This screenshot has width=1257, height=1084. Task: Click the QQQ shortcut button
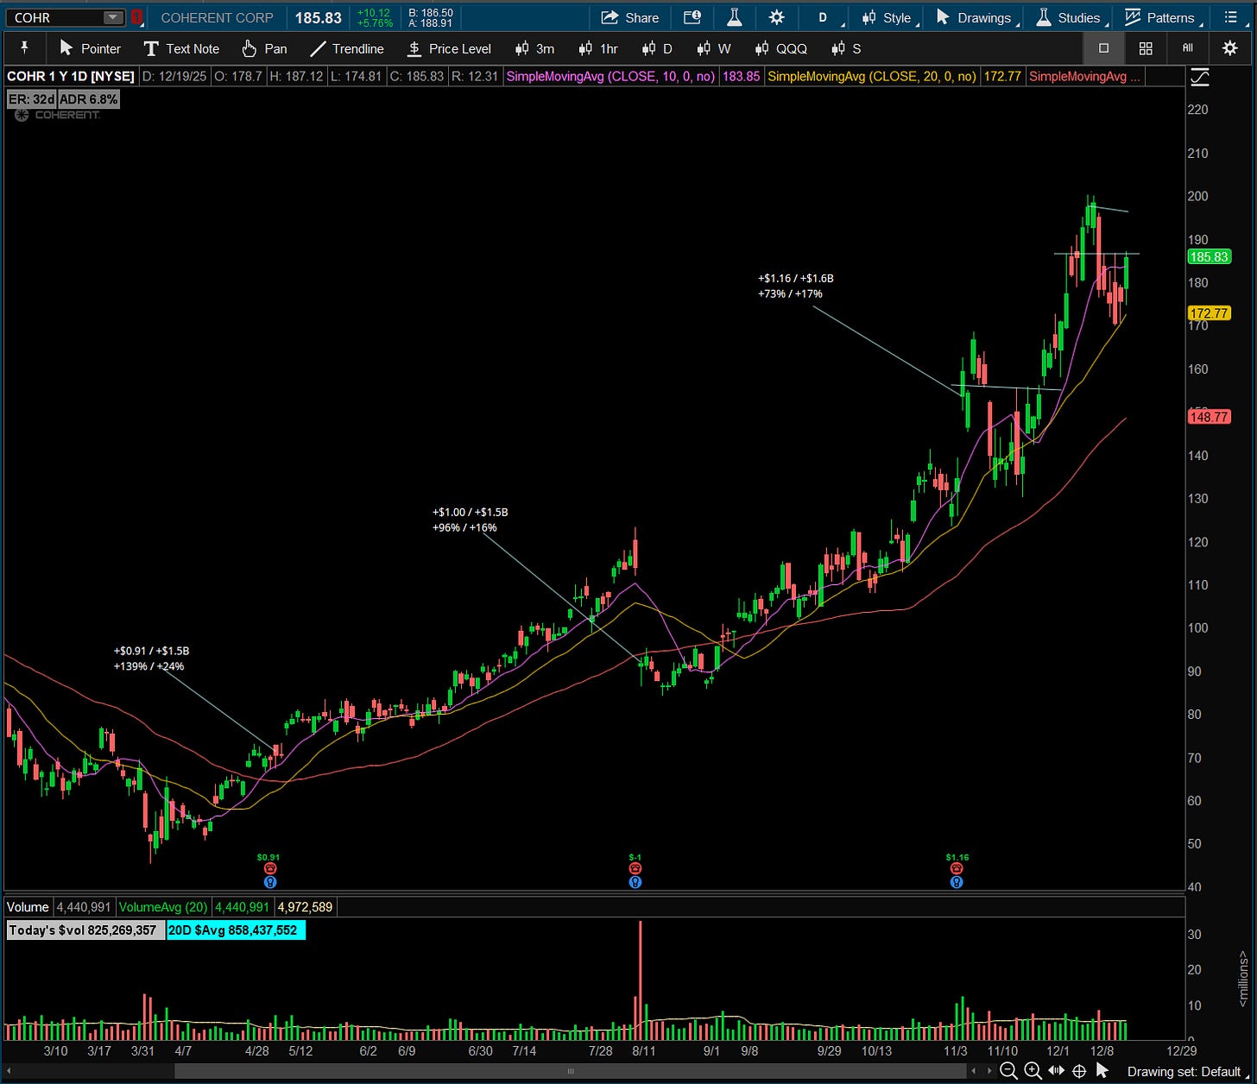(x=780, y=48)
